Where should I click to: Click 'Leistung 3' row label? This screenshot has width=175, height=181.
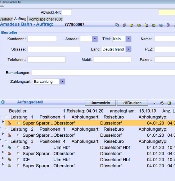22,141
